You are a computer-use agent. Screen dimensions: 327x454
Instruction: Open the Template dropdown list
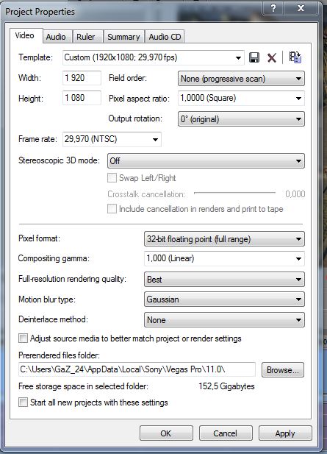(x=154, y=57)
